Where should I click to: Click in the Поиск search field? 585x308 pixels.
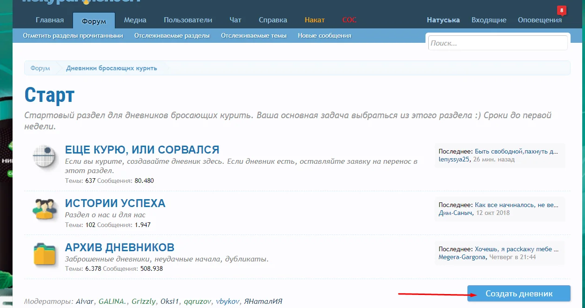498,43
